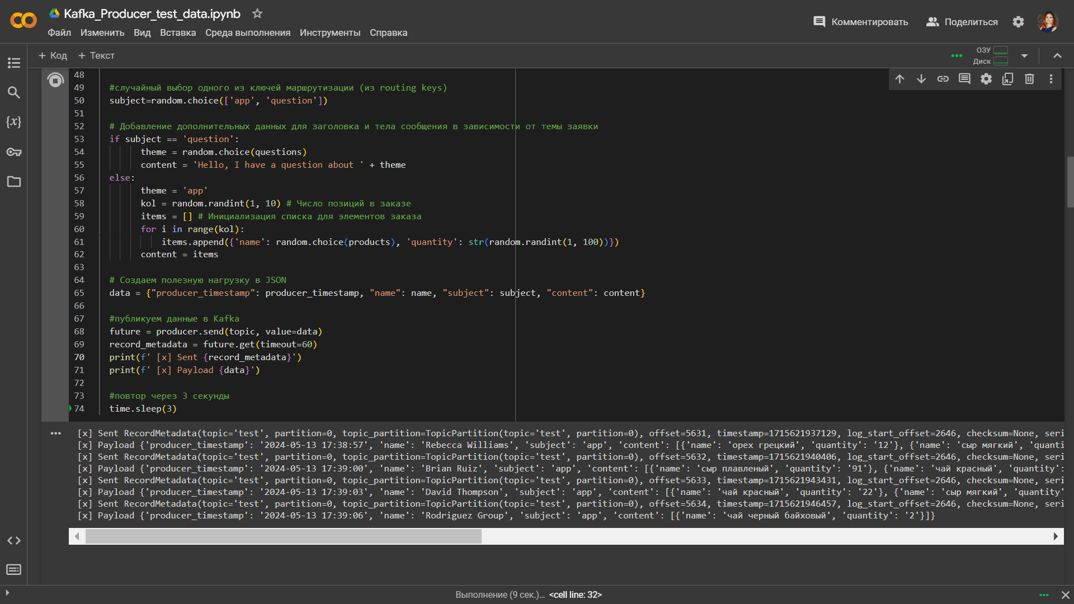Viewport: 1074px width, 604px height.
Task: Collapse the header with chevron up
Action: pyautogui.click(x=1057, y=55)
